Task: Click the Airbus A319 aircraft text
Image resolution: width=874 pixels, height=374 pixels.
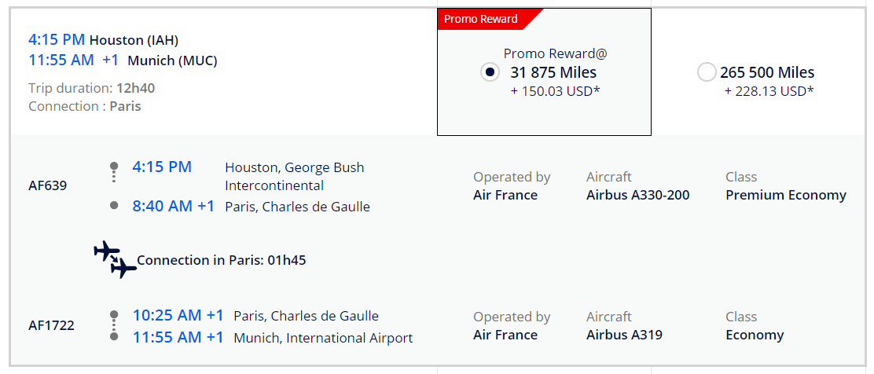Action: [624, 335]
